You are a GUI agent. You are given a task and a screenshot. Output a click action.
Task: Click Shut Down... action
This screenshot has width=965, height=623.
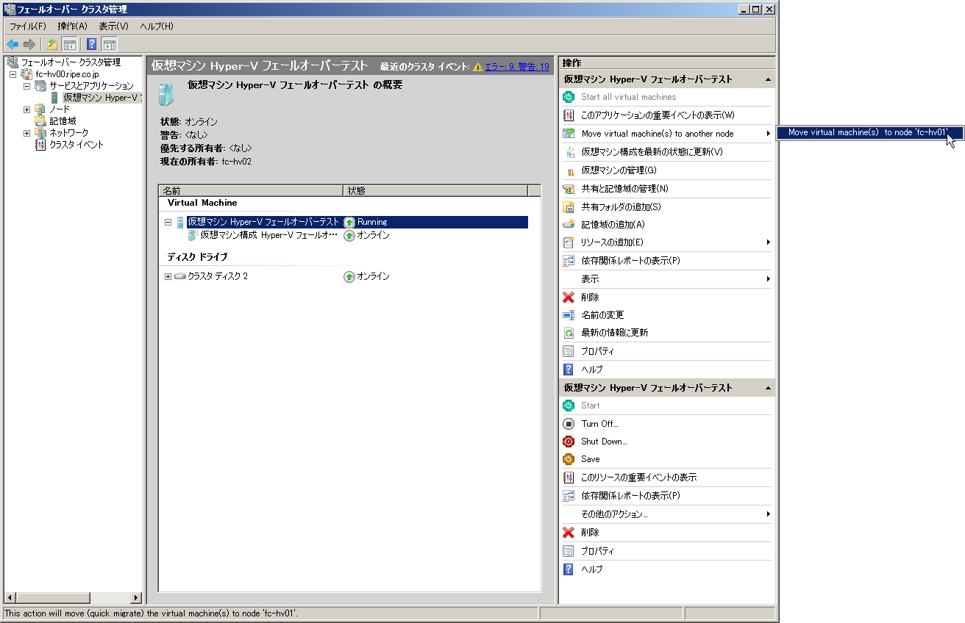point(604,442)
